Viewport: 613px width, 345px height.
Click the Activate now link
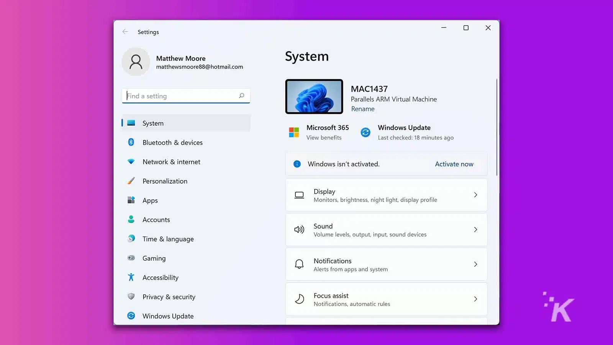(454, 164)
